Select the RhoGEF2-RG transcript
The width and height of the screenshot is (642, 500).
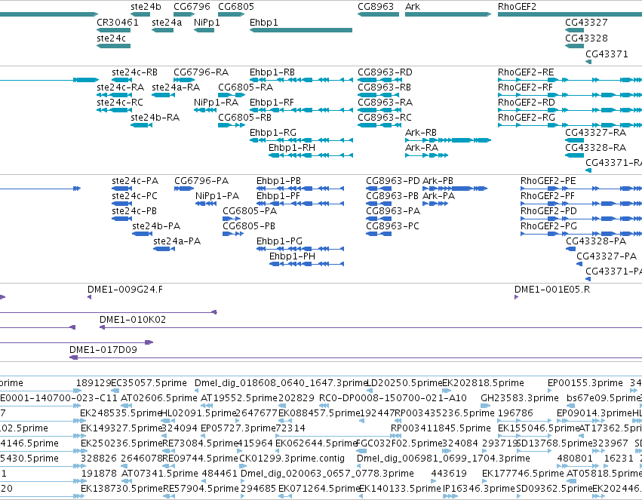[570, 125]
